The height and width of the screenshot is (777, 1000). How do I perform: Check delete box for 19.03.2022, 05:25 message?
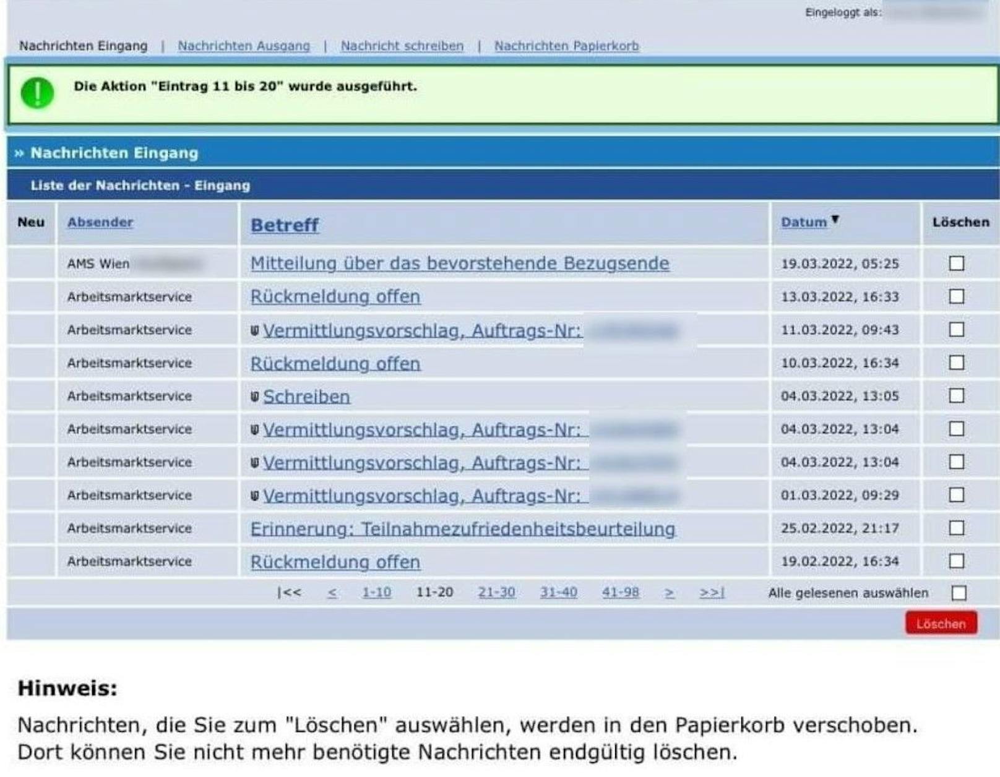(957, 264)
